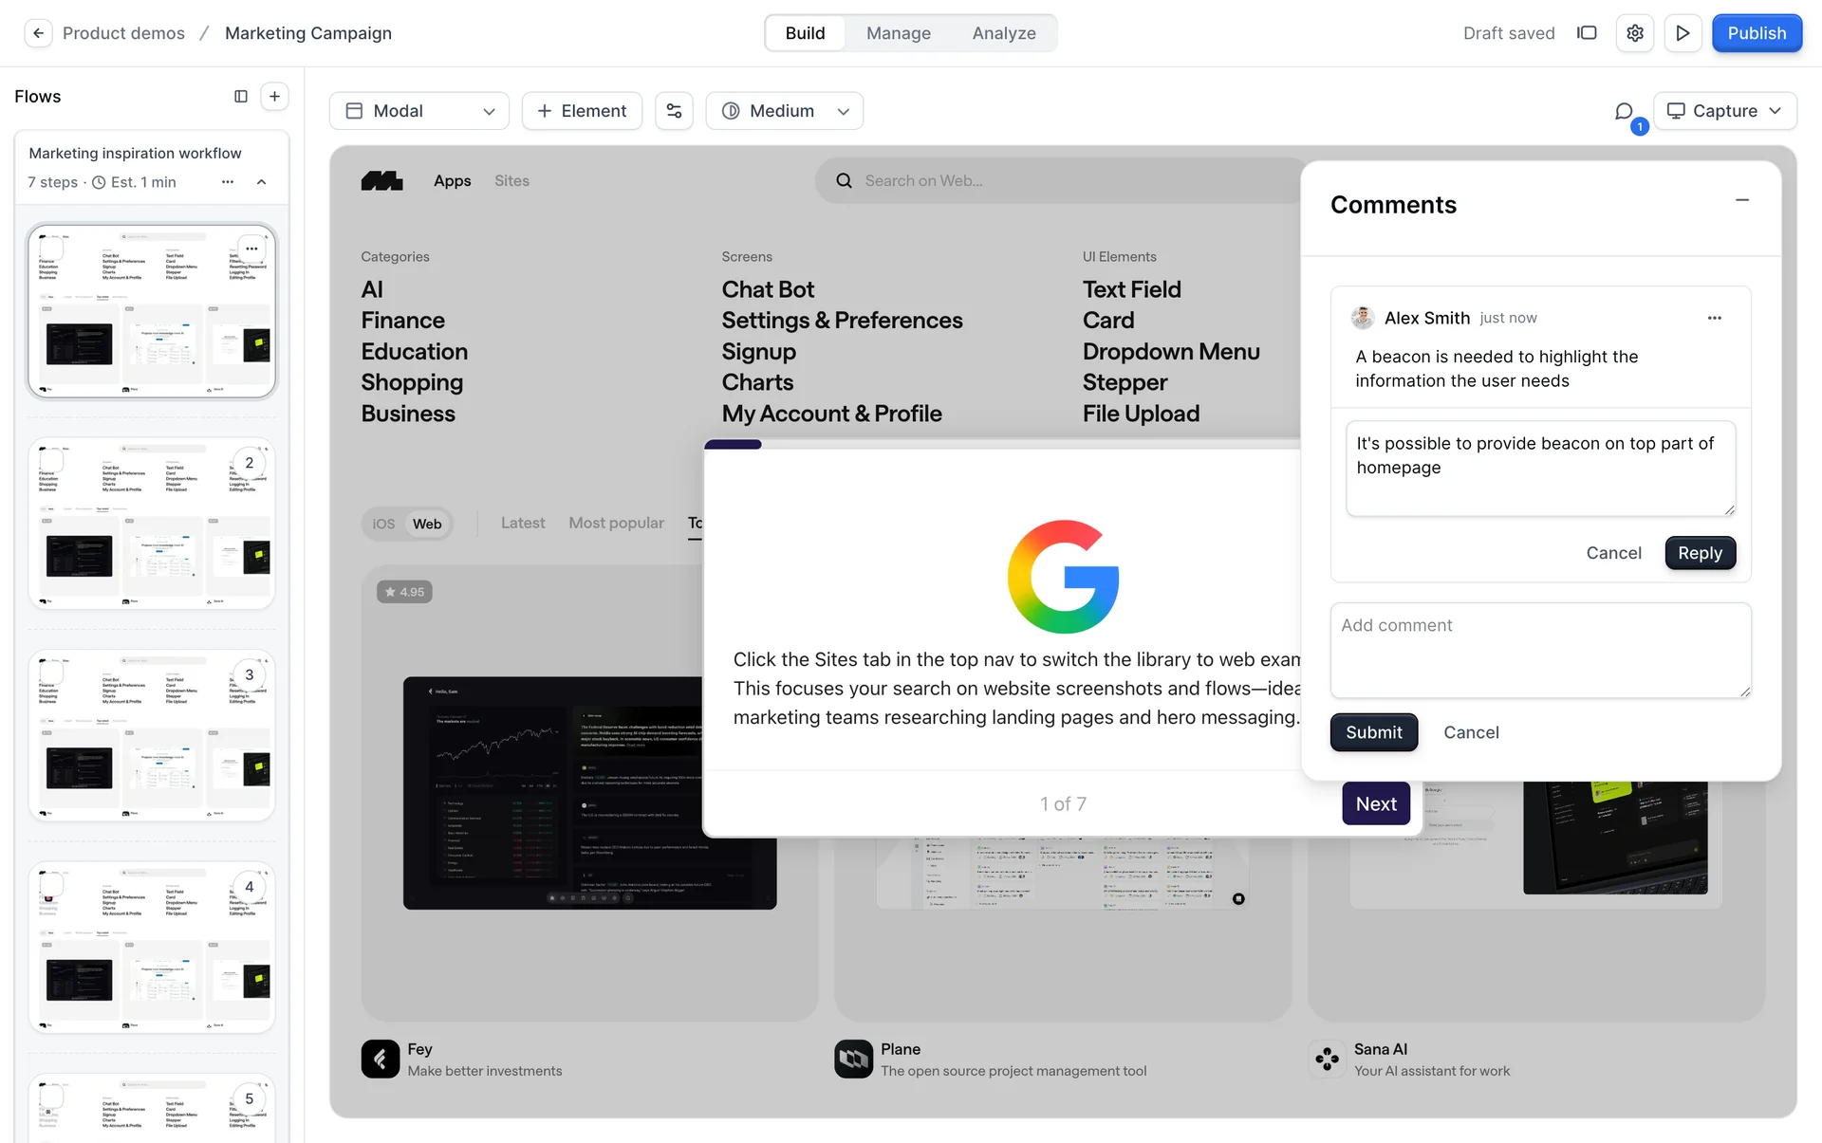Click the Add comment text field
This screenshot has height=1143, width=1822.
1539,650
